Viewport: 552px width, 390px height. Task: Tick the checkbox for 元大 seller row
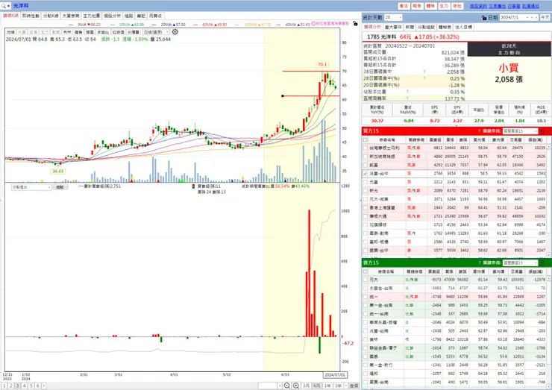pos(365,280)
